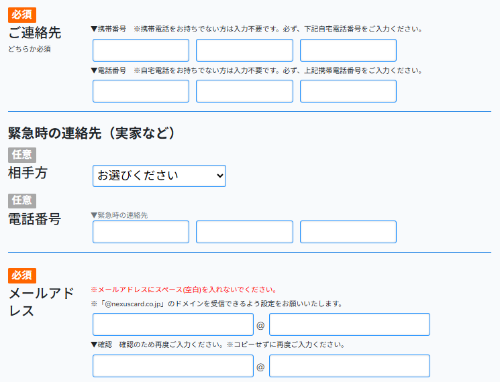Click the red メールアドレス space warning text
Image resolution: width=500 pixels, height=382 pixels.
pyautogui.click(x=183, y=290)
